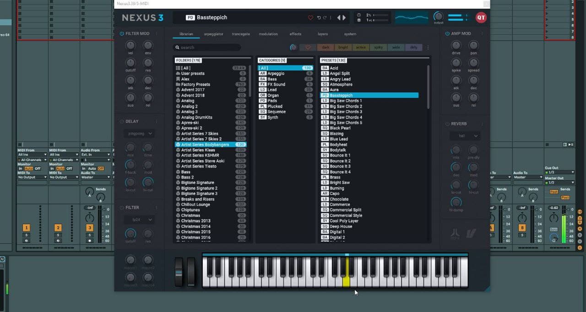This screenshot has width=586, height=312.
Task: Filter presets by favorites heart tag
Action: pos(308,47)
